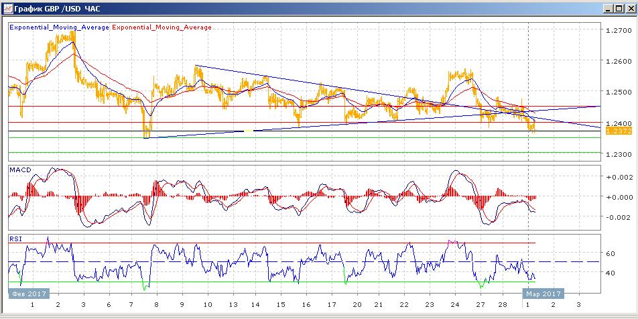Click the Мар 2017 month marker
The height and width of the screenshot is (319, 638).
[x=543, y=294]
